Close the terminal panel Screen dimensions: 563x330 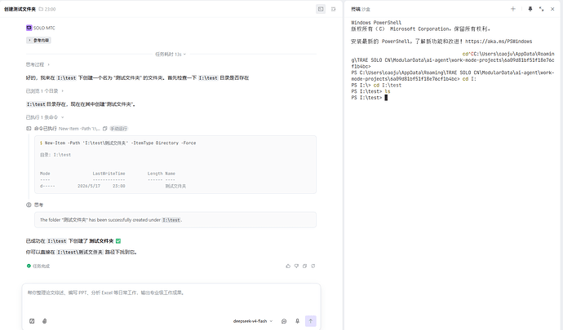pyautogui.click(x=552, y=9)
